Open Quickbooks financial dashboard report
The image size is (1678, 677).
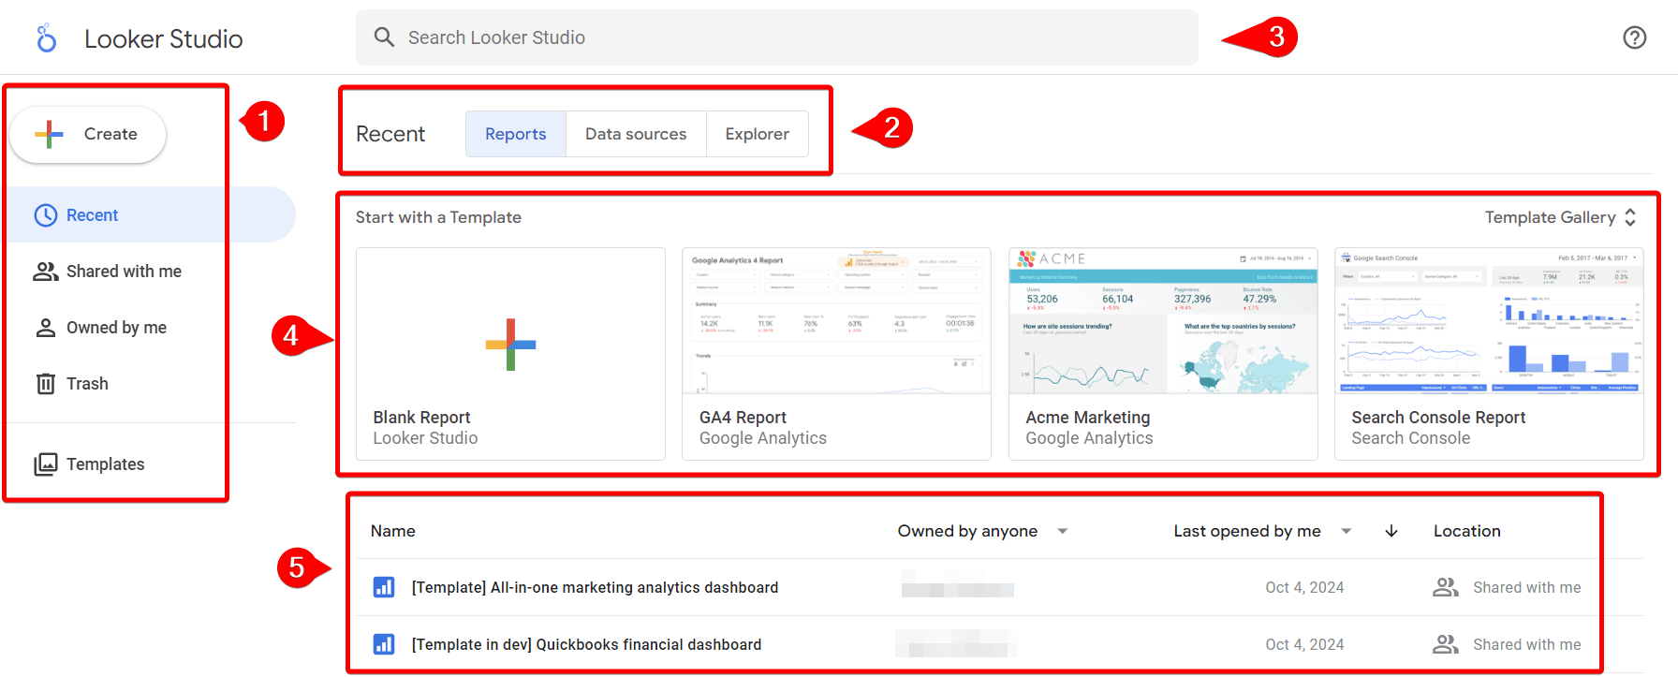pos(586,644)
